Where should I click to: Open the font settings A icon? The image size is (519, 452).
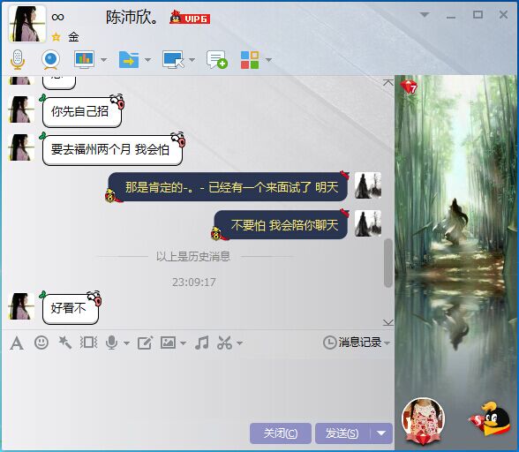[17, 343]
